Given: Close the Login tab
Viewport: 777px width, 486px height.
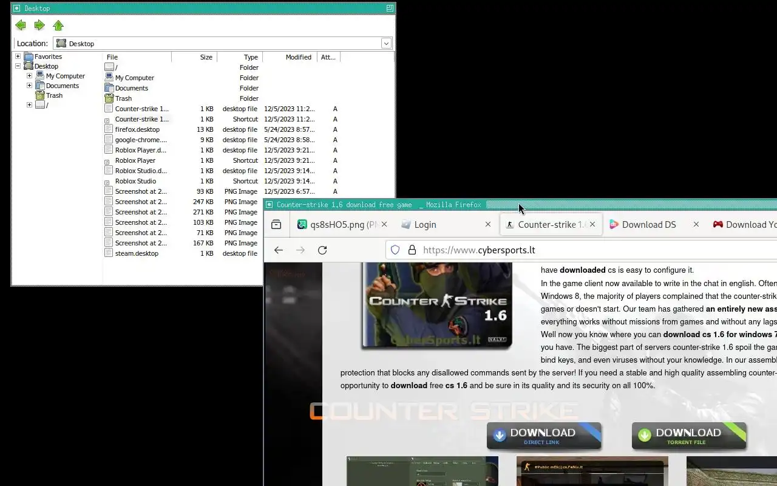Looking at the screenshot, I should tap(488, 225).
